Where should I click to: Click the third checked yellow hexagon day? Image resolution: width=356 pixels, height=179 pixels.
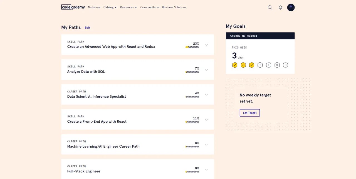pos(252,65)
